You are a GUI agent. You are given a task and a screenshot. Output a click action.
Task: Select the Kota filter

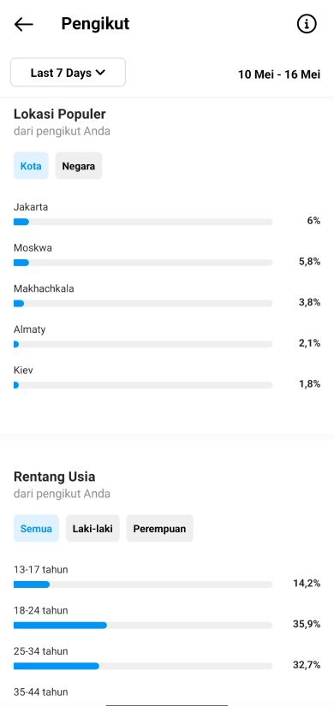click(x=31, y=166)
